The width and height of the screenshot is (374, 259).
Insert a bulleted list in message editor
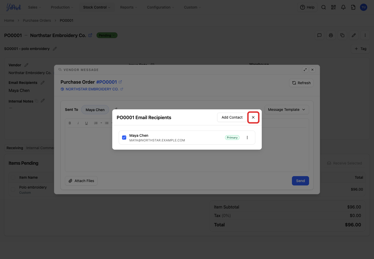pyautogui.click(x=107, y=123)
